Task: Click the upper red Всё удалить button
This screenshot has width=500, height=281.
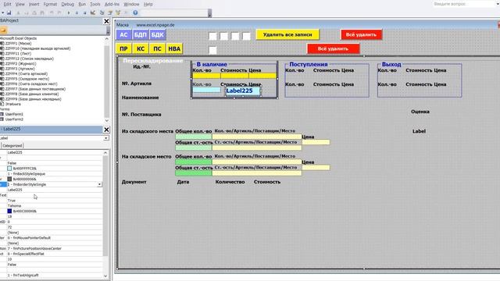Action: point(361,34)
